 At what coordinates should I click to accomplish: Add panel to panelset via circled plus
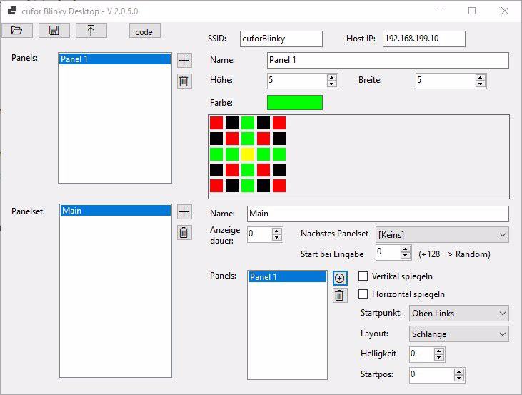[x=339, y=278]
